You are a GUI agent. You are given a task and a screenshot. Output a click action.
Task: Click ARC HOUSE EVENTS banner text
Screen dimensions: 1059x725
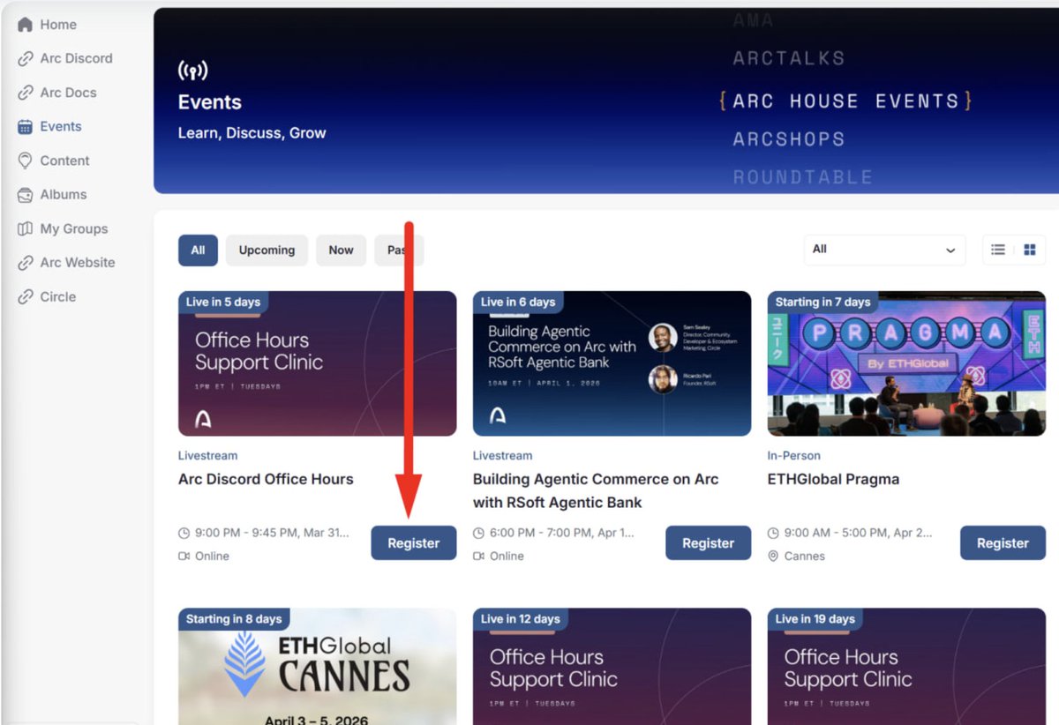click(x=845, y=101)
